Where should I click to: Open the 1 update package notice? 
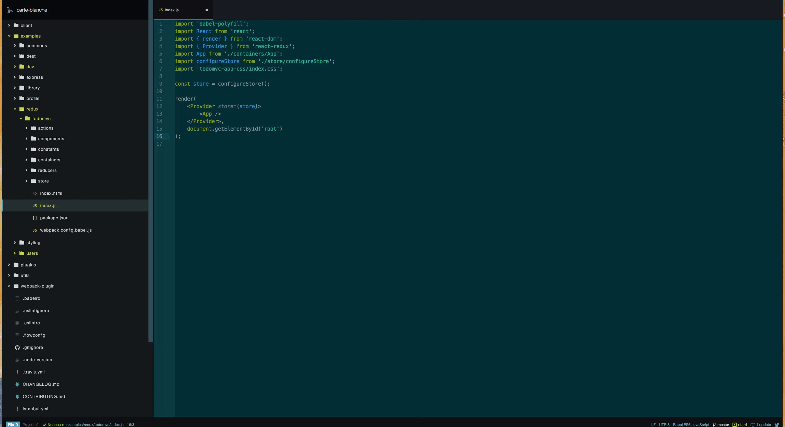point(761,425)
